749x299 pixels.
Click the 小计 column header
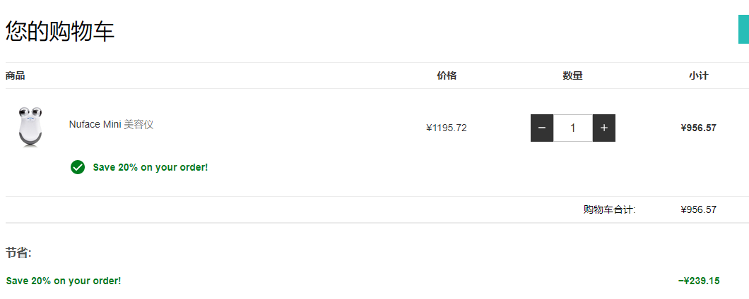tap(698, 75)
